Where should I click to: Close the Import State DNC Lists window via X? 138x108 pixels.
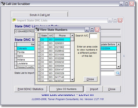pyautogui.click(x=120, y=20)
